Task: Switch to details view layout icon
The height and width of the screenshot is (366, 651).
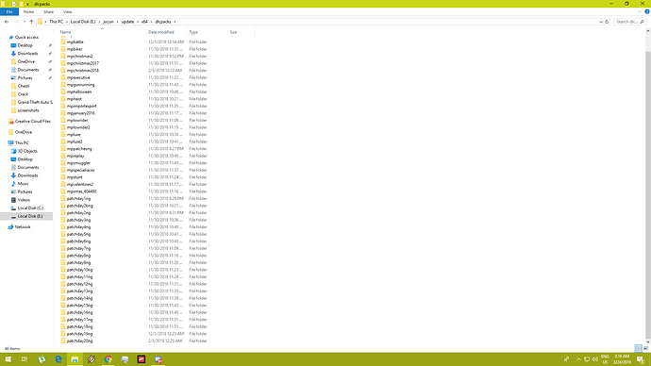Action: [x=639, y=349]
